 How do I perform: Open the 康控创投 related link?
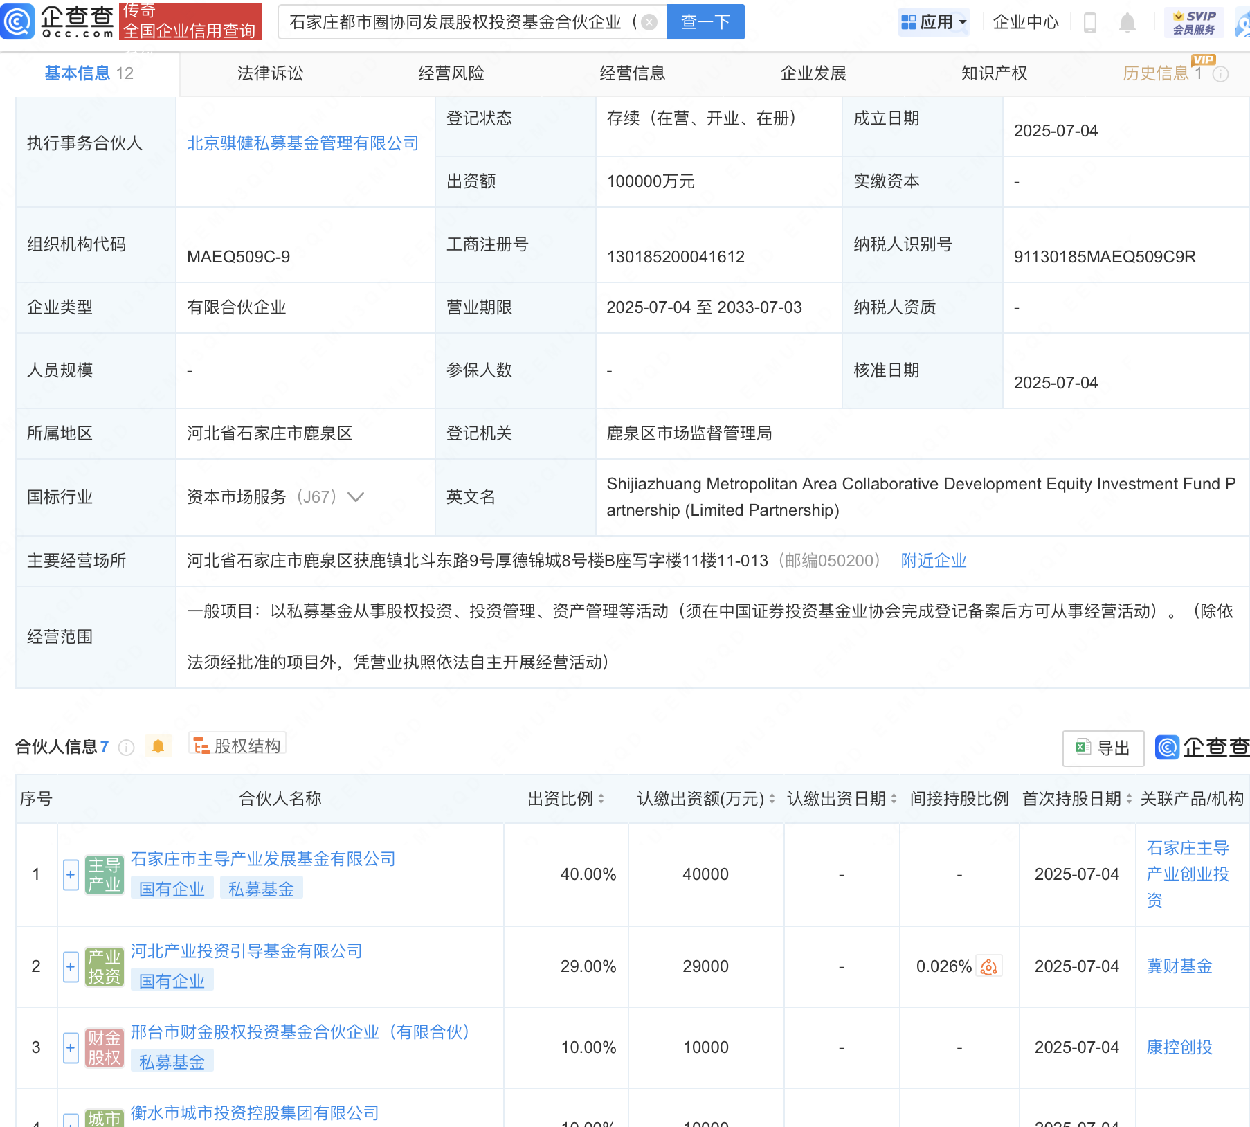[x=1179, y=1047]
